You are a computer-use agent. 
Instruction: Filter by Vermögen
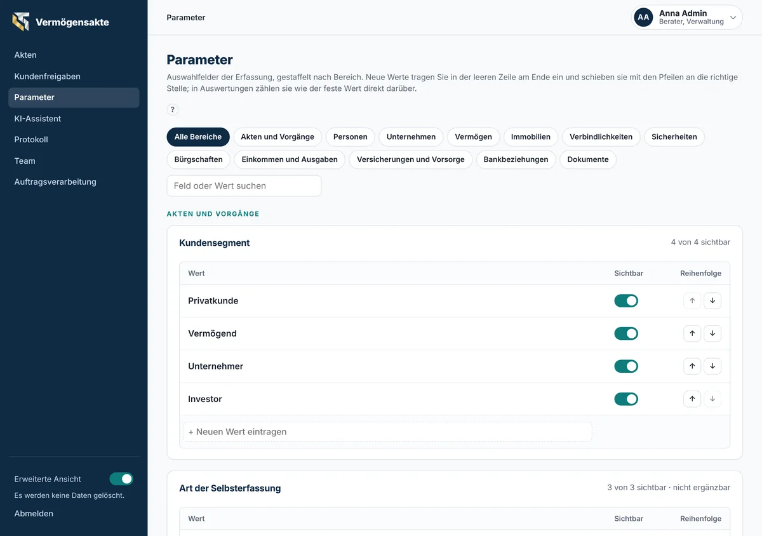(x=474, y=137)
